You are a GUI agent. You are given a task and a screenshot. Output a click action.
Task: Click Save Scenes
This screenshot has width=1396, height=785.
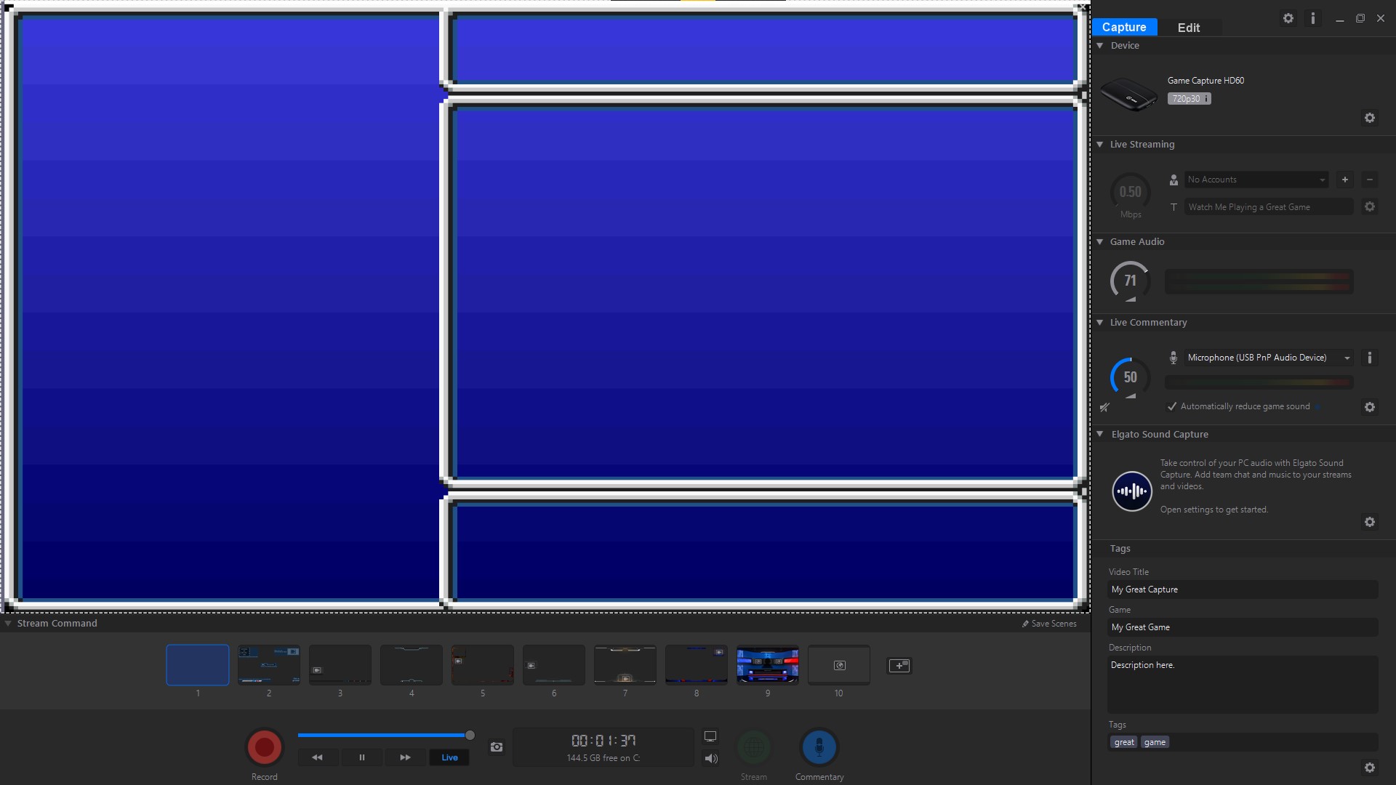click(x=1049, y=623)
